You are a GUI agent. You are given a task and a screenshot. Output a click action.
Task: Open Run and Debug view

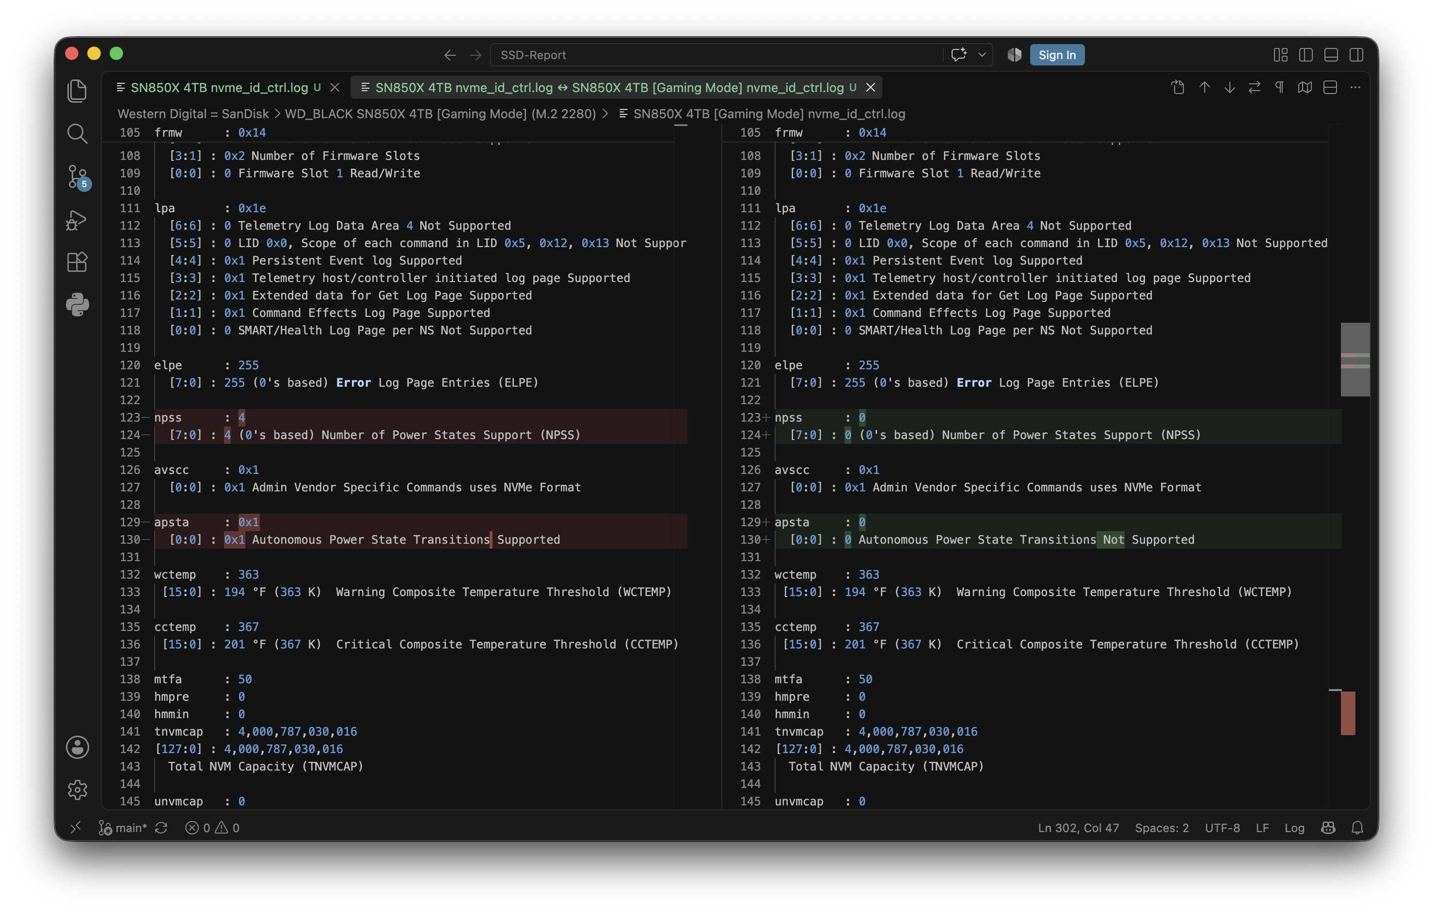pos(78,220)
